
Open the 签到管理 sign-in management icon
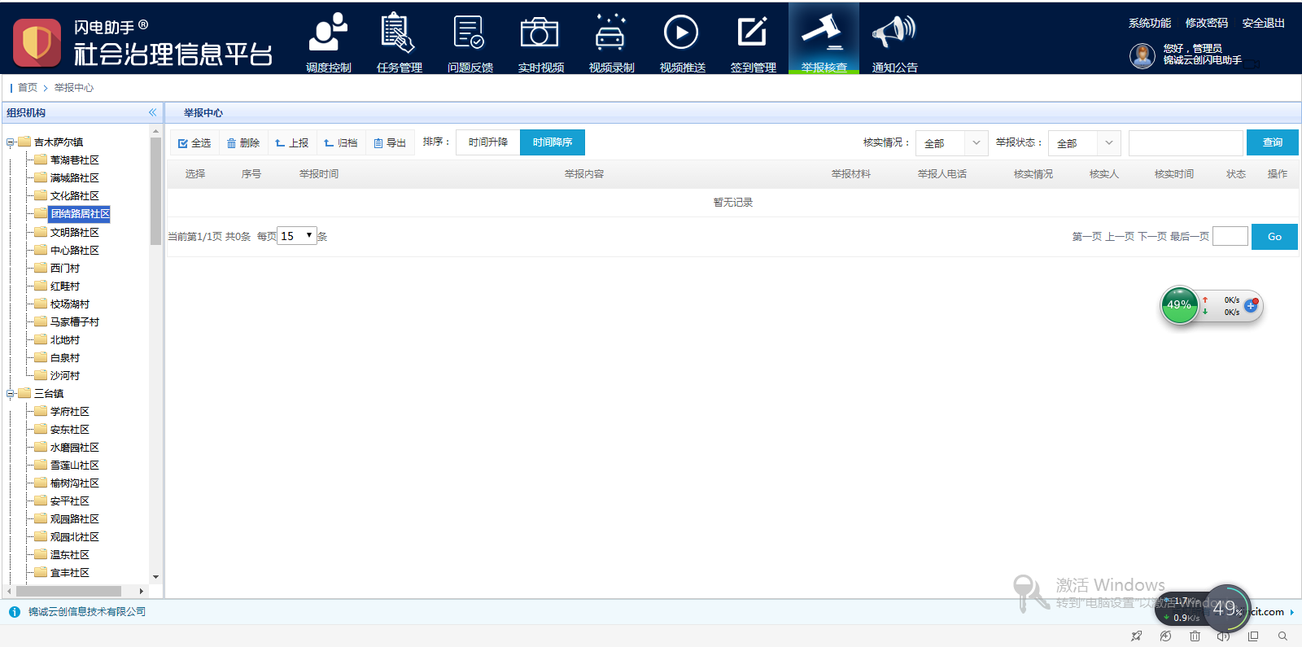[753, 34]
